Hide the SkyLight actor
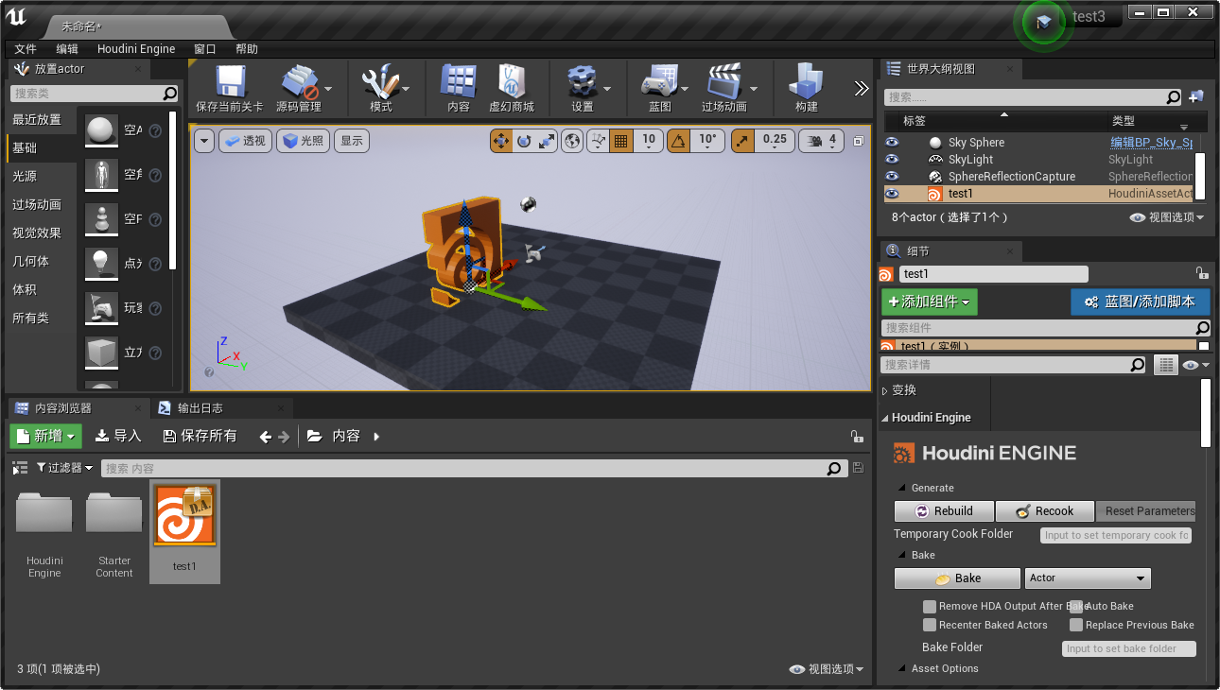Screen dimensions: 1220x690 (x=892, y=160)
